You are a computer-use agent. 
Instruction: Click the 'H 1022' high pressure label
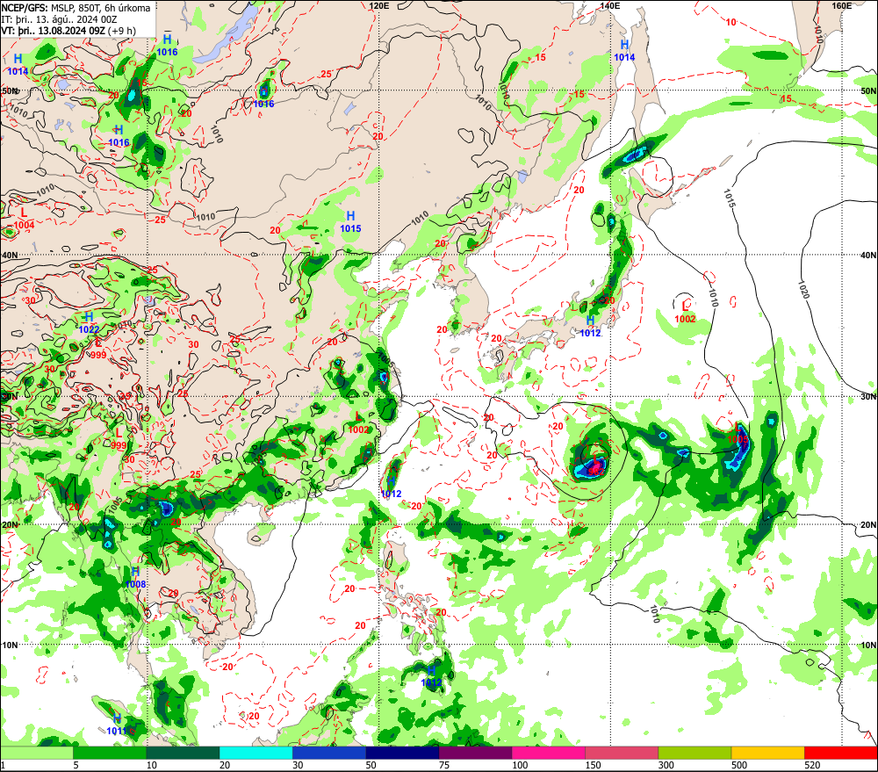coord(89,323)
